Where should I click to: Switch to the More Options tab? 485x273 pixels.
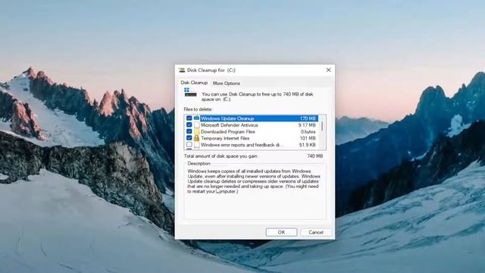[226, 83]
